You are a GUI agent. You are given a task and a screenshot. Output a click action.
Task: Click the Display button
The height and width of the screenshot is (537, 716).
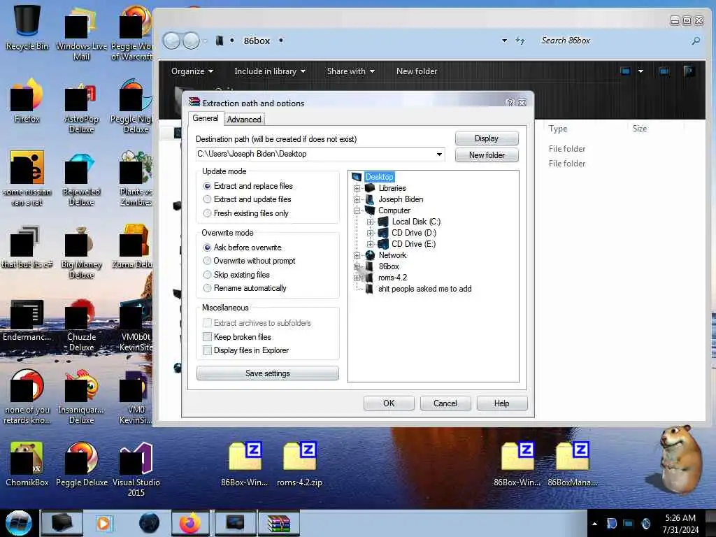click(x=487, y=138)
